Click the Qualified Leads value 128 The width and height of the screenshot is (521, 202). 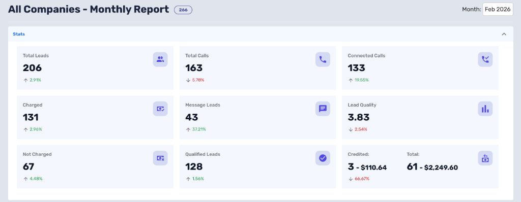click(194, 166)
